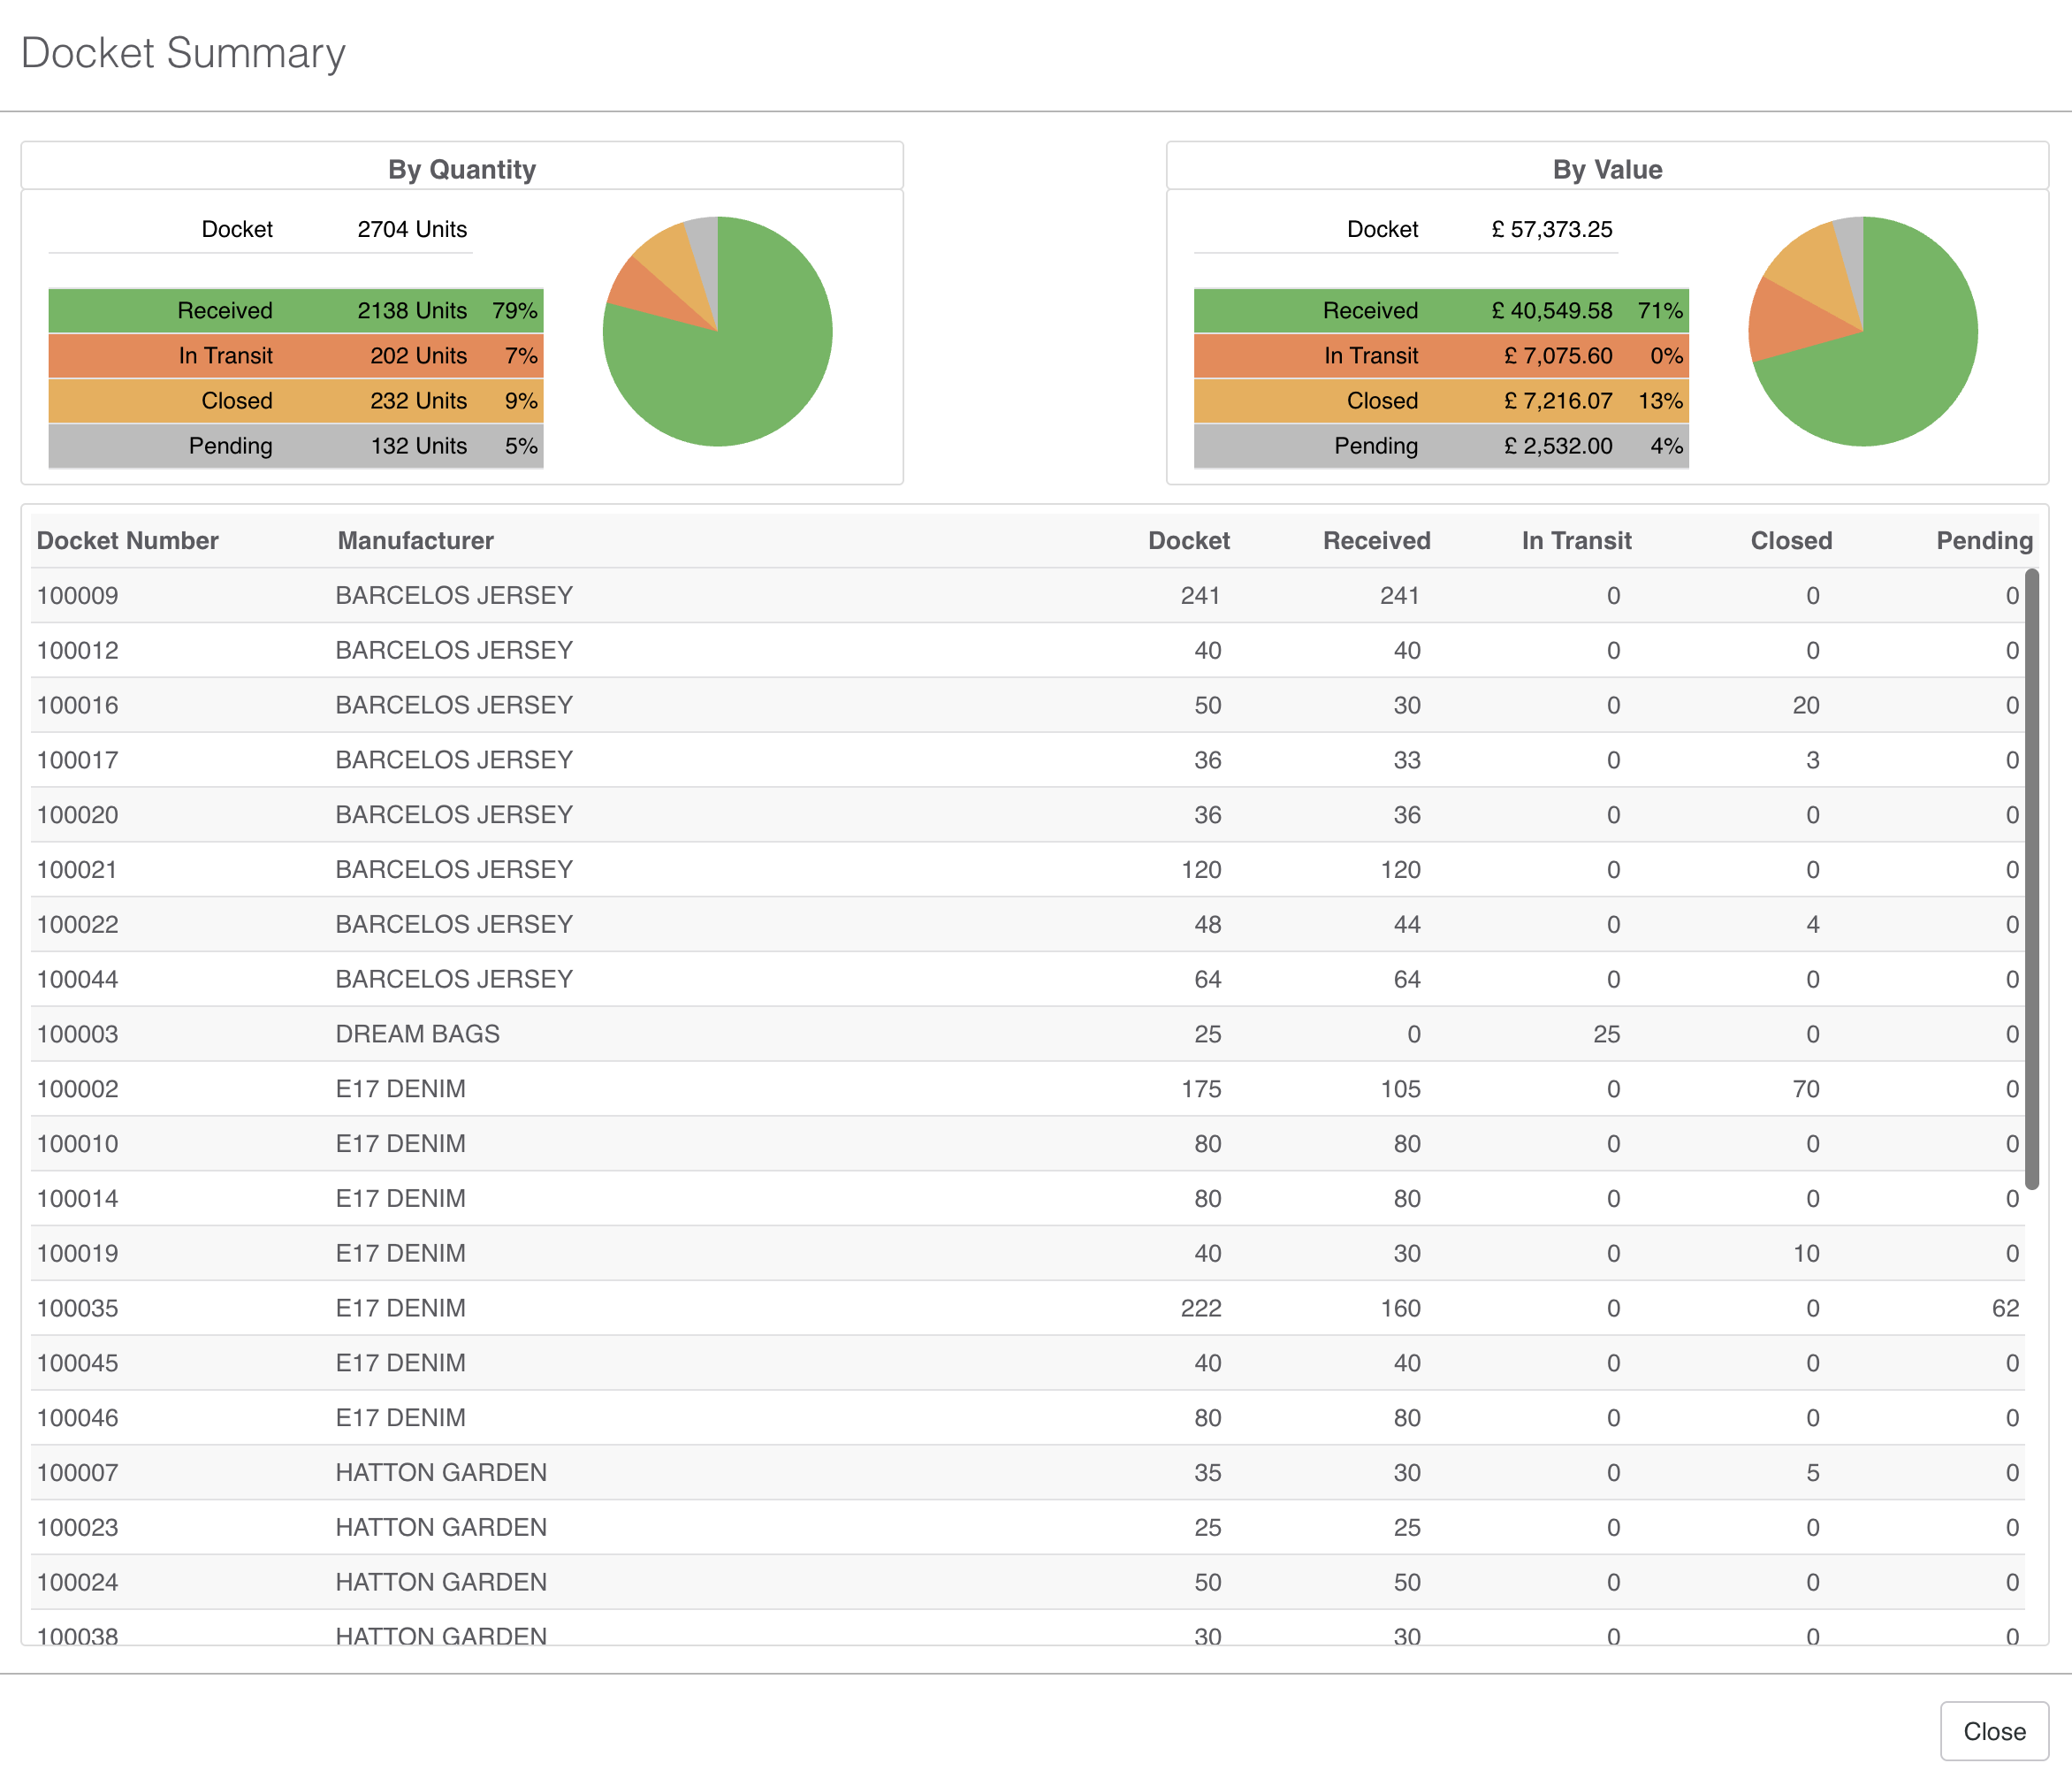Sort by Received column header
2072x1786 pixels.
click(x=1376, y=541)
